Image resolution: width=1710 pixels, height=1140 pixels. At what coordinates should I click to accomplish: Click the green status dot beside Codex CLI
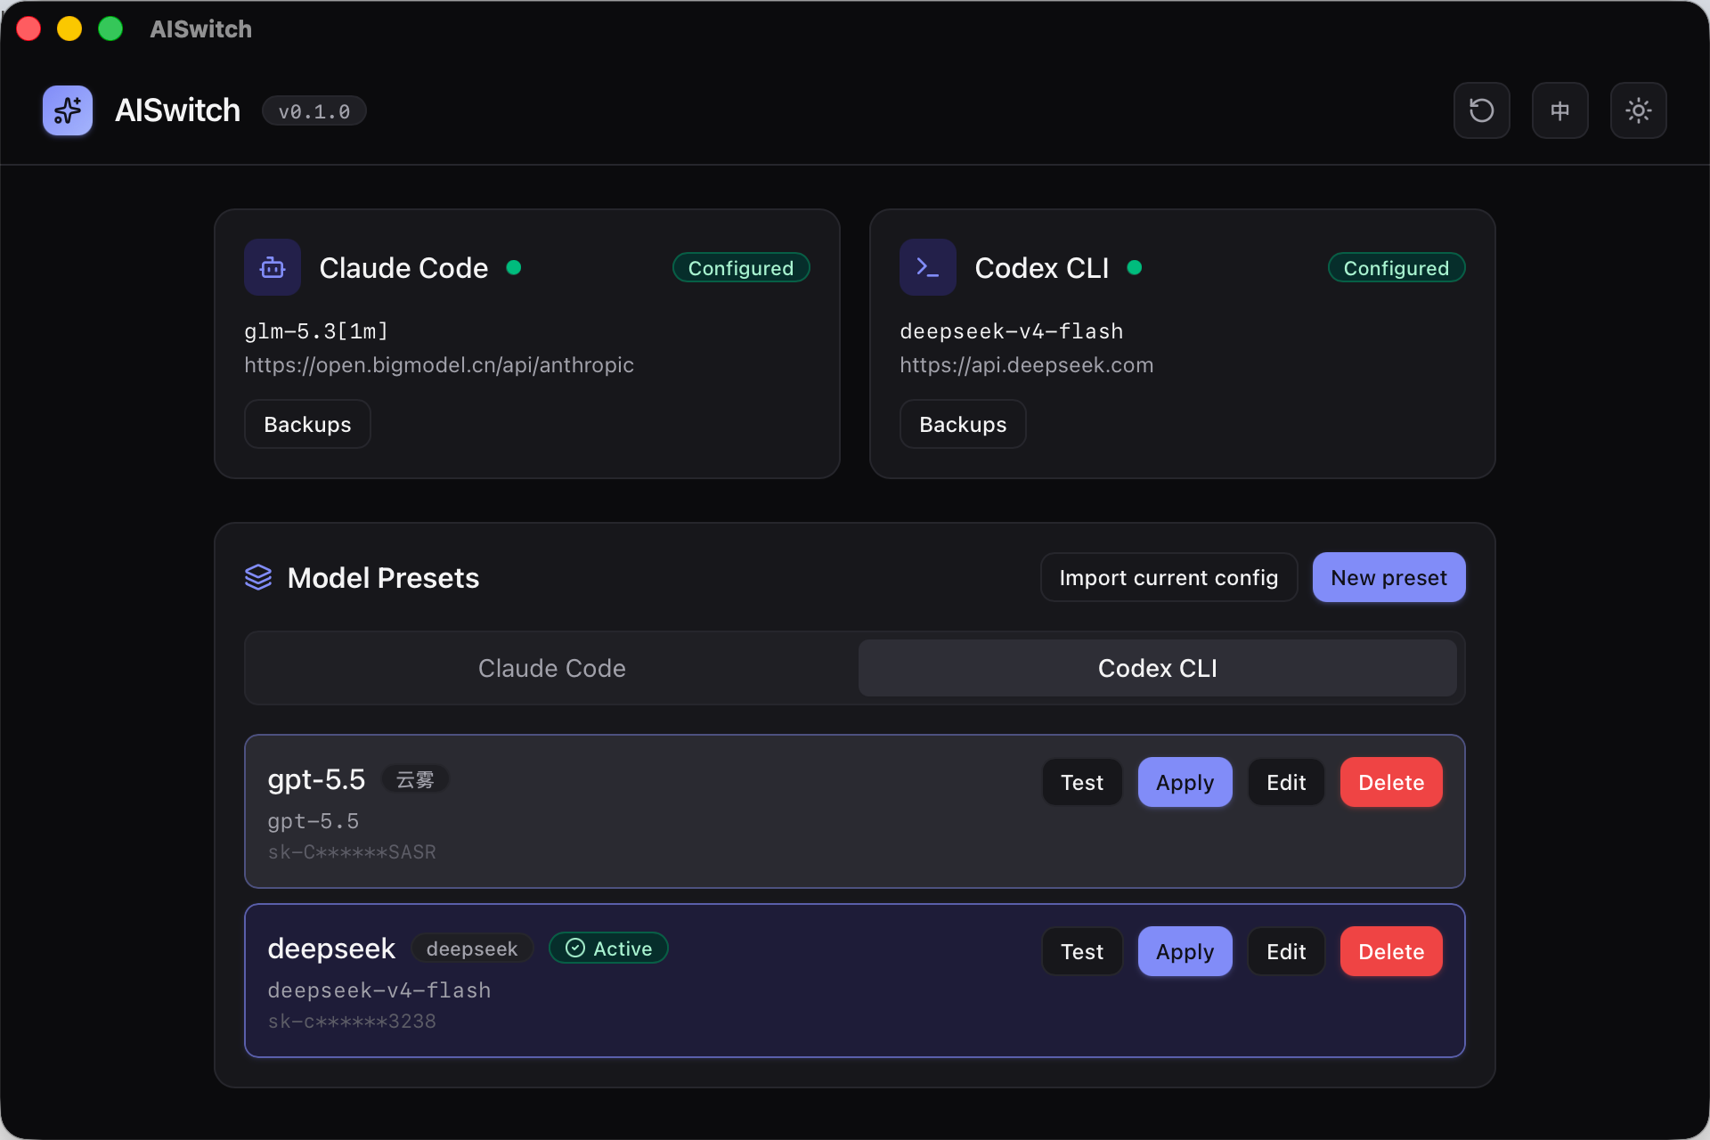pos(1135,267)
